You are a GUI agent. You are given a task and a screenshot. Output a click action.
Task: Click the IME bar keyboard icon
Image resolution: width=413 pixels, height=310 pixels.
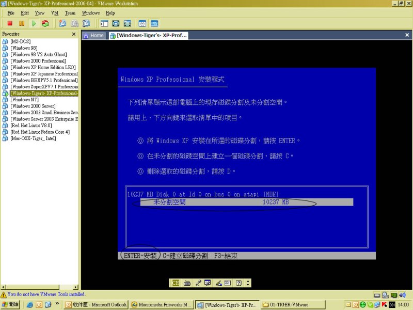point(187,283)
